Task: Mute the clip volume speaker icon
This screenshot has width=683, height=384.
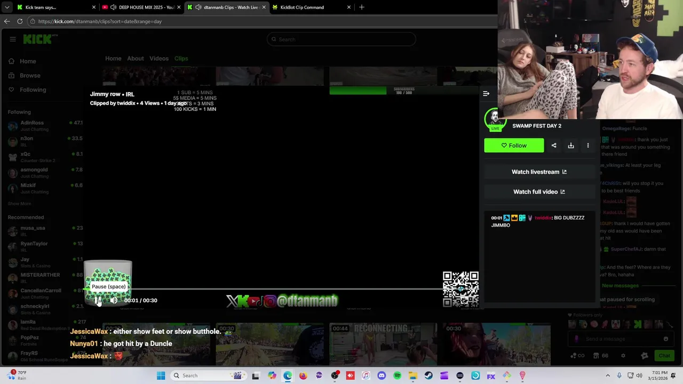Action: [x=114, y=300]
